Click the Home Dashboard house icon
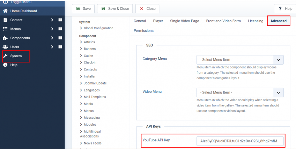The image size is (296, 149). click(x=5, y=11)
